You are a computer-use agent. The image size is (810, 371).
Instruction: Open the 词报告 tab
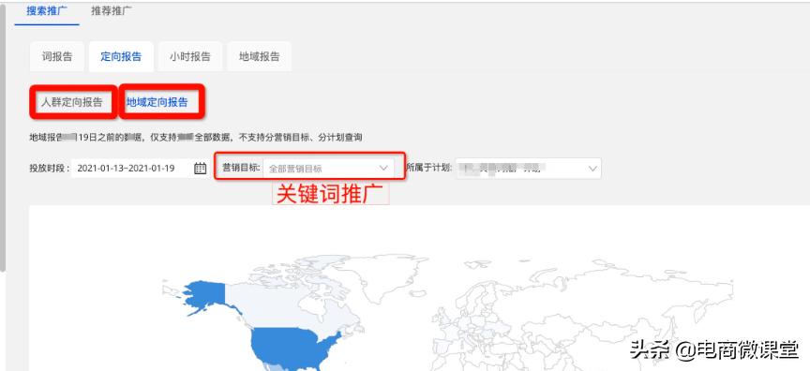57,57
